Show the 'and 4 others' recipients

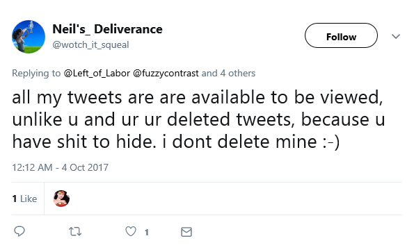pyautogui.click(x=228, y=73)
